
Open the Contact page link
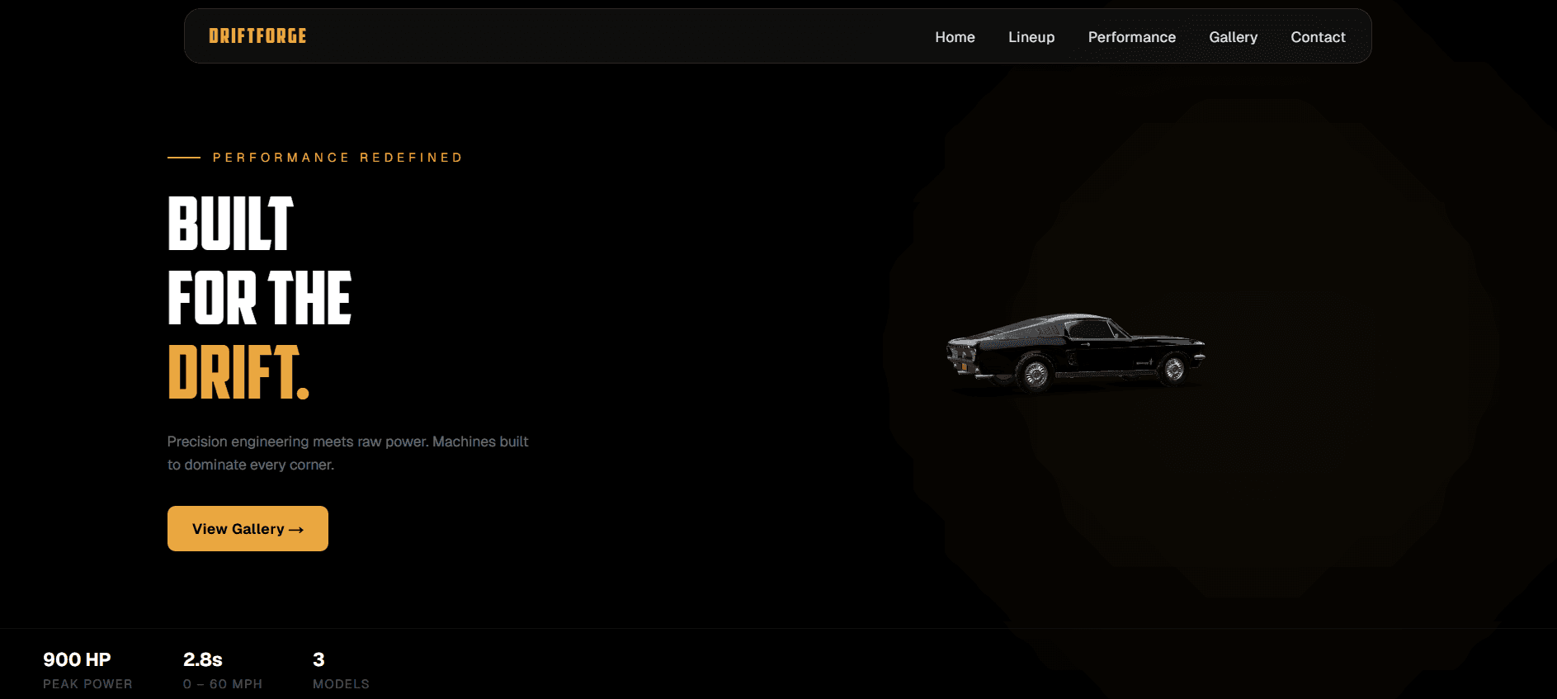tap(1318, 37)
